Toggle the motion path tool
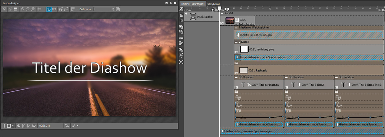 (x=49, y=9)
